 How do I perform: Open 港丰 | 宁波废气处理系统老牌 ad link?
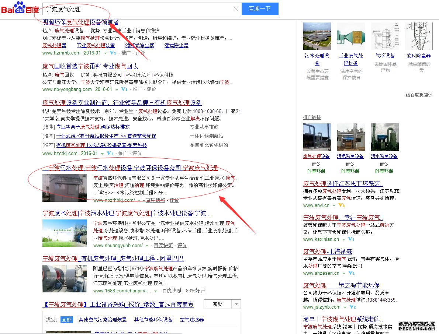tap(343, 319)
